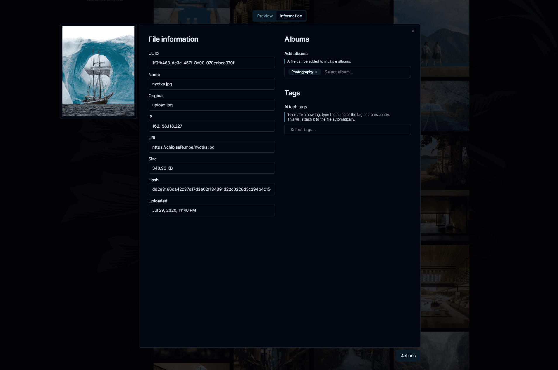The height and width of the screenshot is (370, 558).
Task: Click the Uploaded date field
Action: 211,210
